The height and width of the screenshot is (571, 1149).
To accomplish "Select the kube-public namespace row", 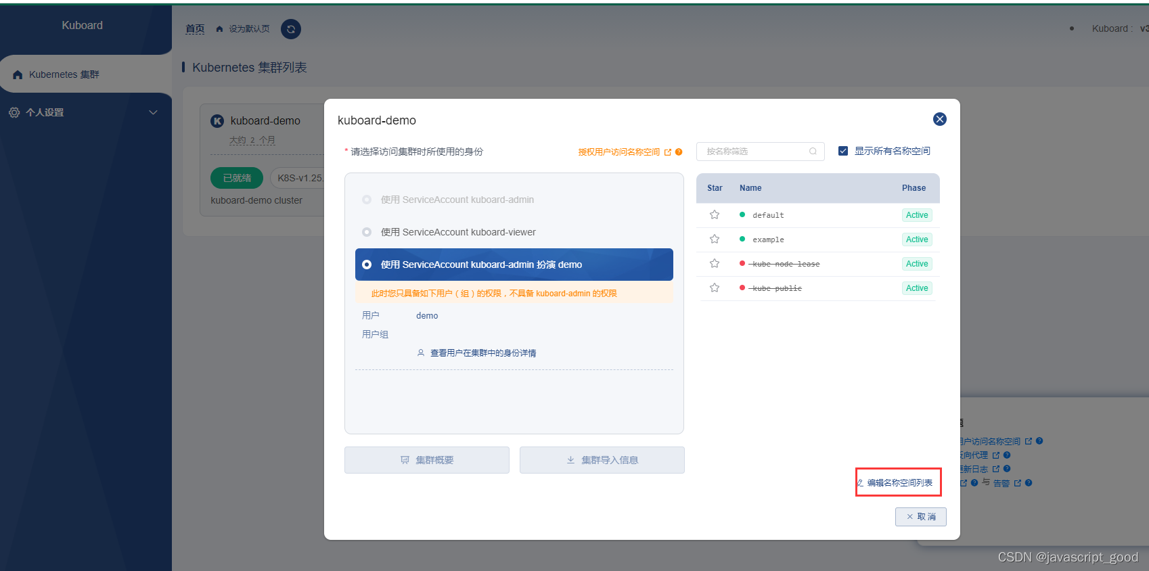I will tap(818, 288).
